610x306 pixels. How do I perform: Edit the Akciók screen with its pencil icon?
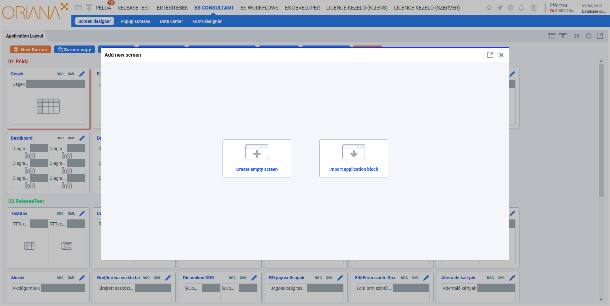click(82, 278)
